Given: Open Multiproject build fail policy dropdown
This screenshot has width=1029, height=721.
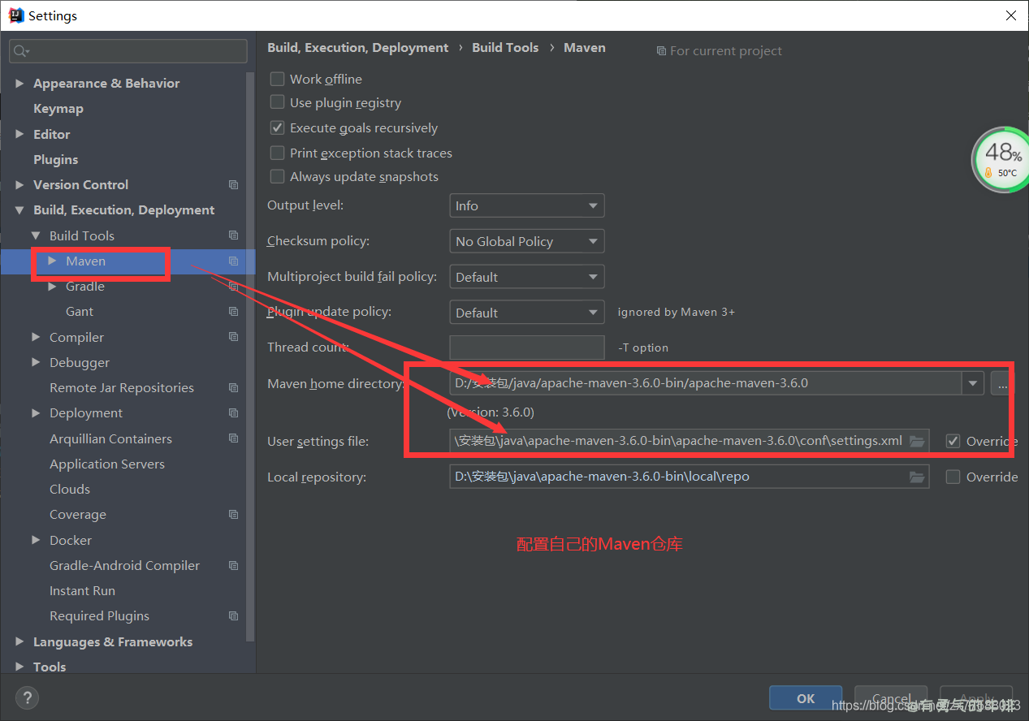Looking at the screenshot, I should point(527,277).
